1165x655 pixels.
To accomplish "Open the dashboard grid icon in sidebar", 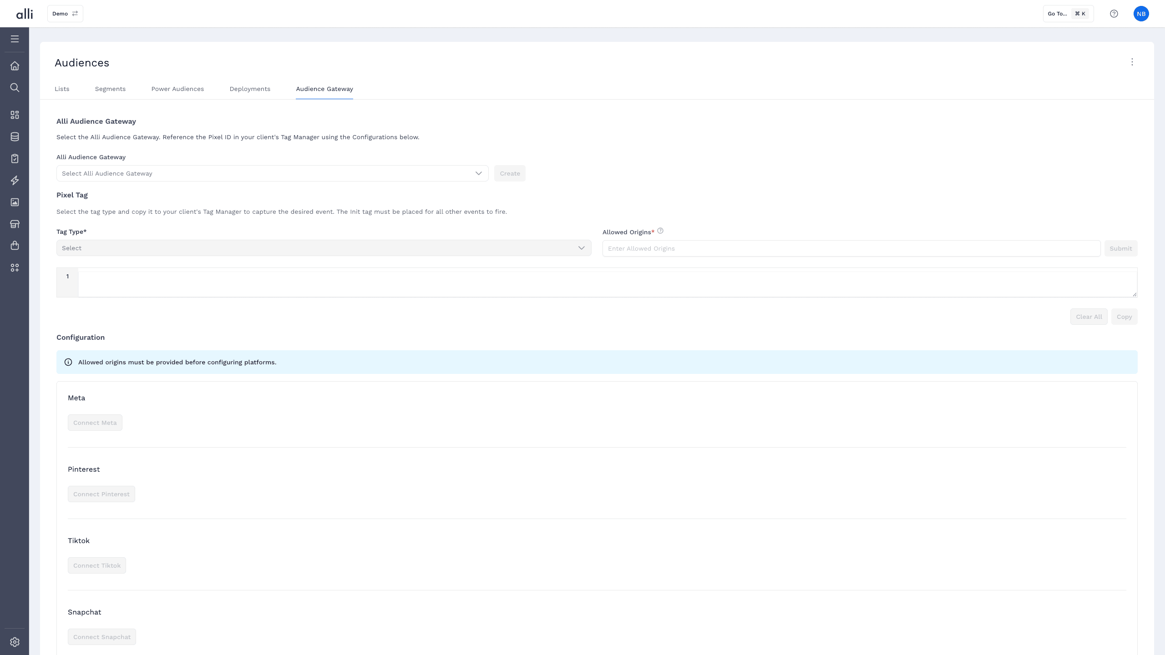I will click(x=15, y=115).
